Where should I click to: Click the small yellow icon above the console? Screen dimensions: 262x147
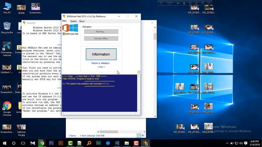click(x=139, y=72)
